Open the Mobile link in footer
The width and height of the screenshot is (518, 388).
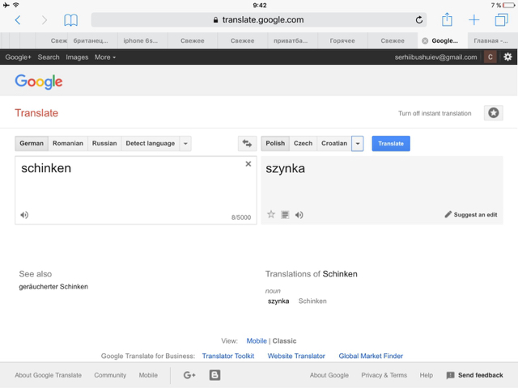pos(148,375)
